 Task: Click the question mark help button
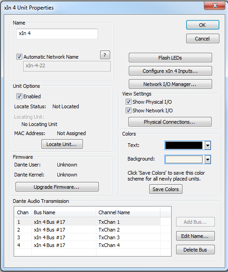[105, 55]
